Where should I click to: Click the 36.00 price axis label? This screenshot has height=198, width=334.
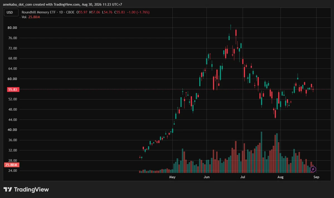pyautogui.click(x=13, y=140)
